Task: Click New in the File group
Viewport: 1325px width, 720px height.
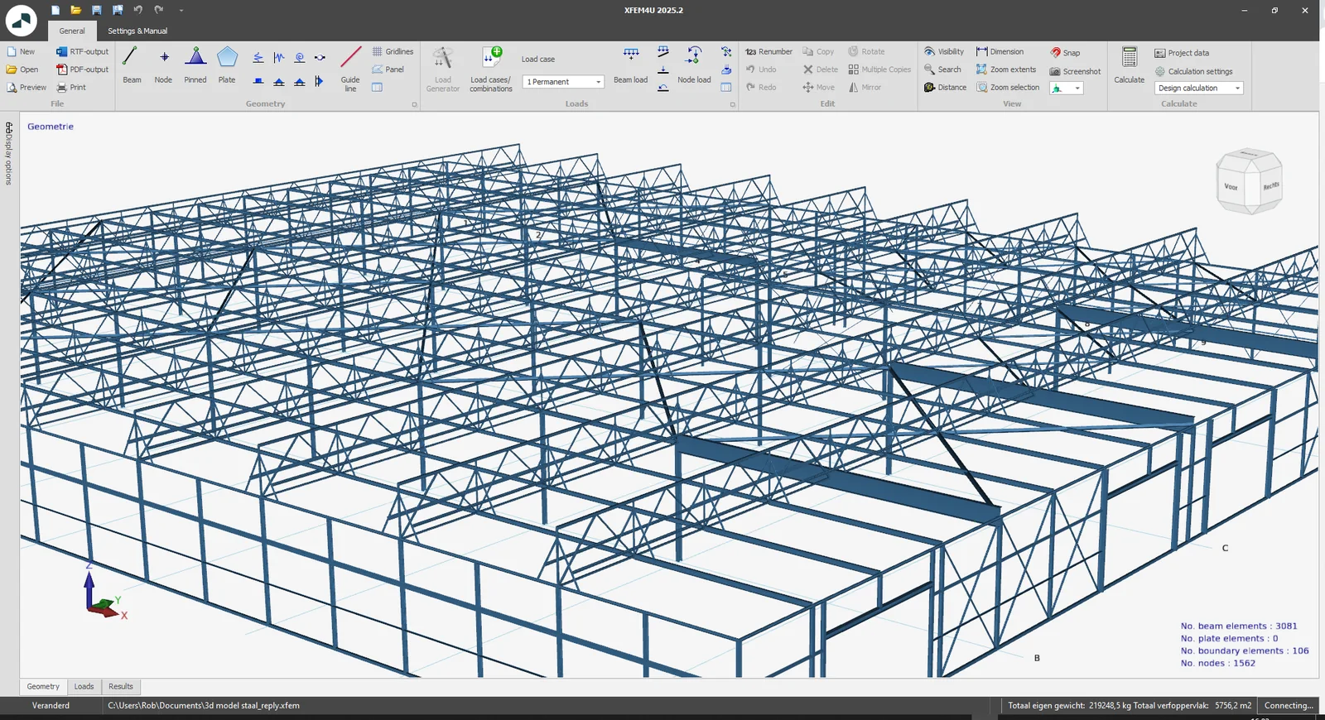Action: pyautogui.click(x=21, y=51)
